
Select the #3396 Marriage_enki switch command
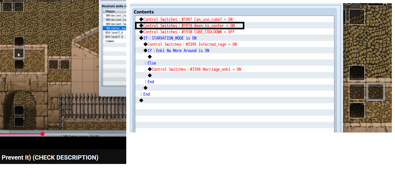click(x=194, y=69)
